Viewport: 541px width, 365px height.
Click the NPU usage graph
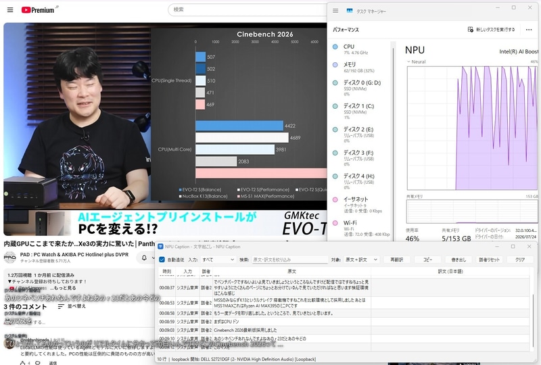click(472, 128)
